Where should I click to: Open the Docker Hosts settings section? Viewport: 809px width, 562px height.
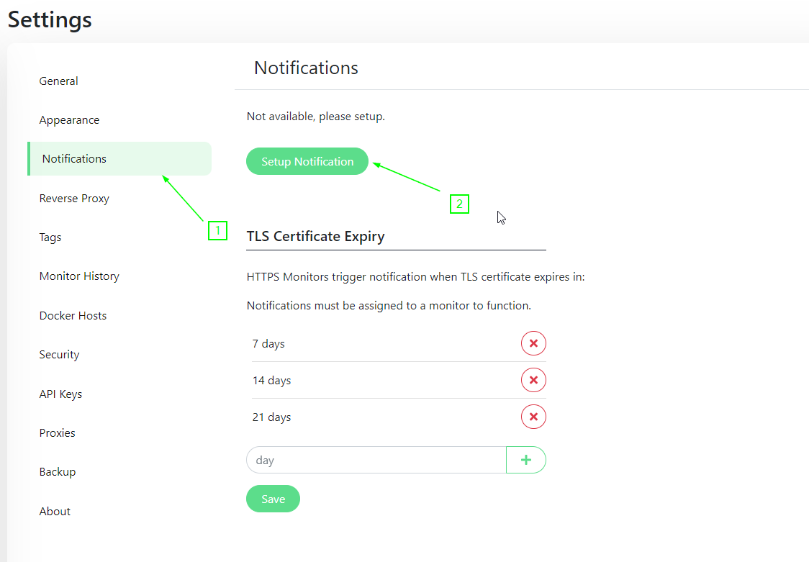73,315
